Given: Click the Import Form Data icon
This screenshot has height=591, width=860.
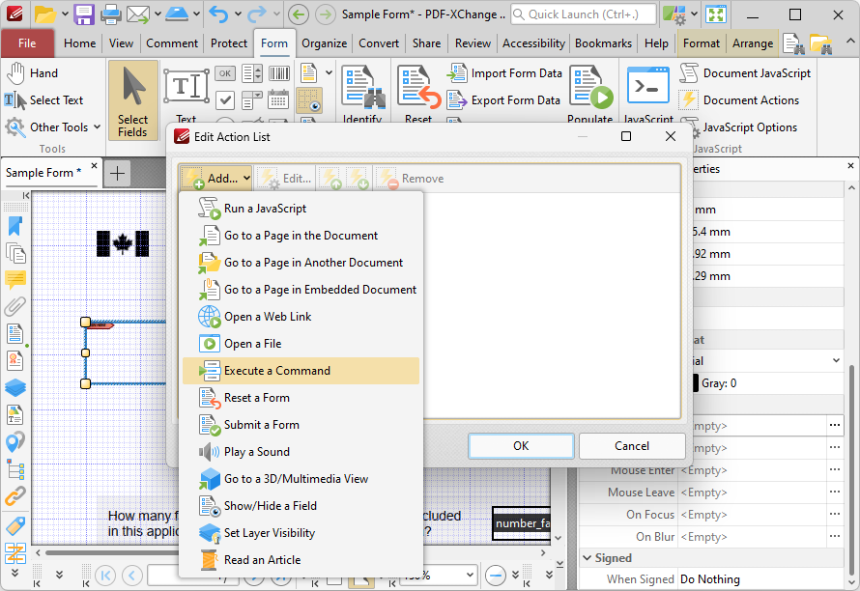Looking at the screenshot, I should click(457, 73).
